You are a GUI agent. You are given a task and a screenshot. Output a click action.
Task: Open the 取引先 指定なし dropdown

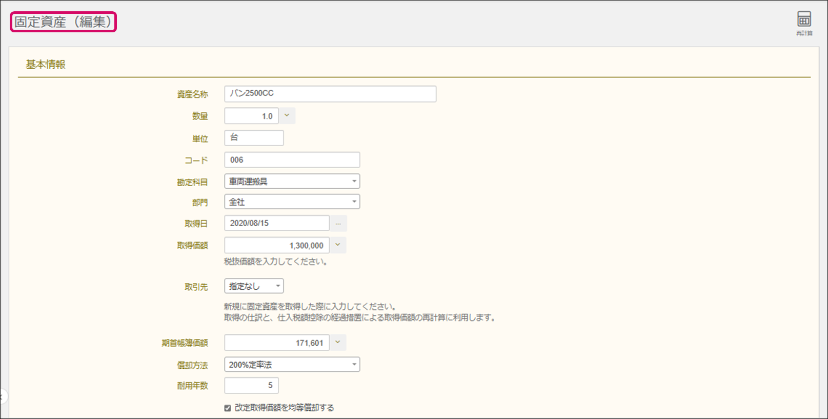coord(254,286)
